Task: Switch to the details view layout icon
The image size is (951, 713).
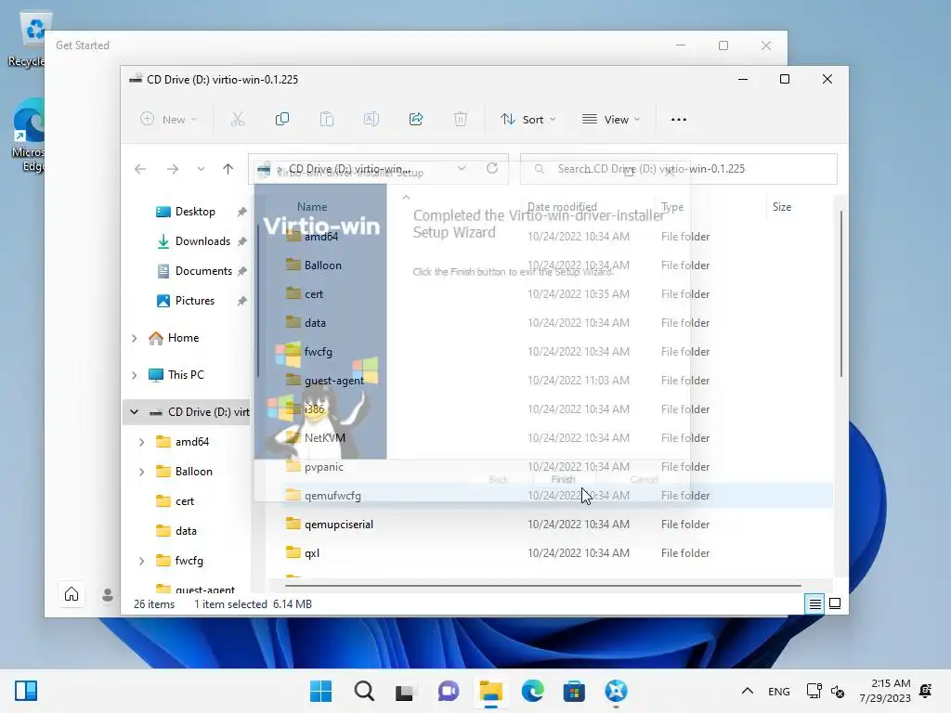Action: [814, 603]
